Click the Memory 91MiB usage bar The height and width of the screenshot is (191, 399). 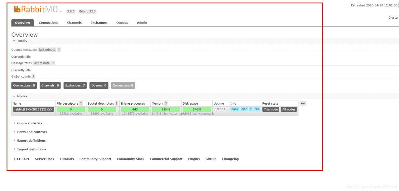(x=166, y=109)
